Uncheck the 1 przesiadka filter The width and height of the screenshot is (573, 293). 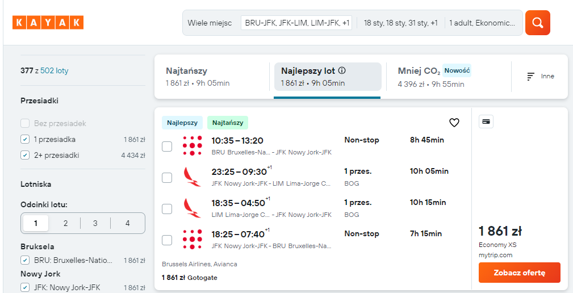tap(25, 139)
